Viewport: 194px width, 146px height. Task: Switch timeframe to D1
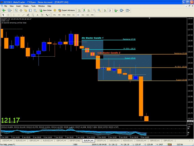(x=83, y=15)
